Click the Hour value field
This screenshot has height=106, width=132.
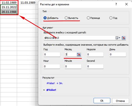pos(52,66)
